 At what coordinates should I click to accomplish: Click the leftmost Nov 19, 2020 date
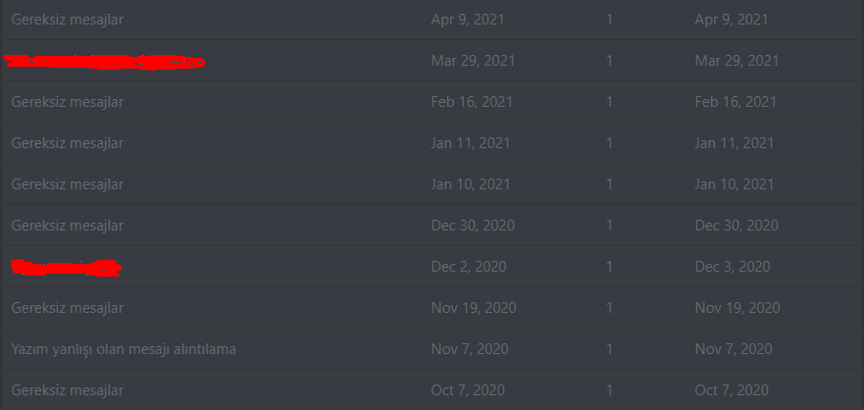point(475,308)
